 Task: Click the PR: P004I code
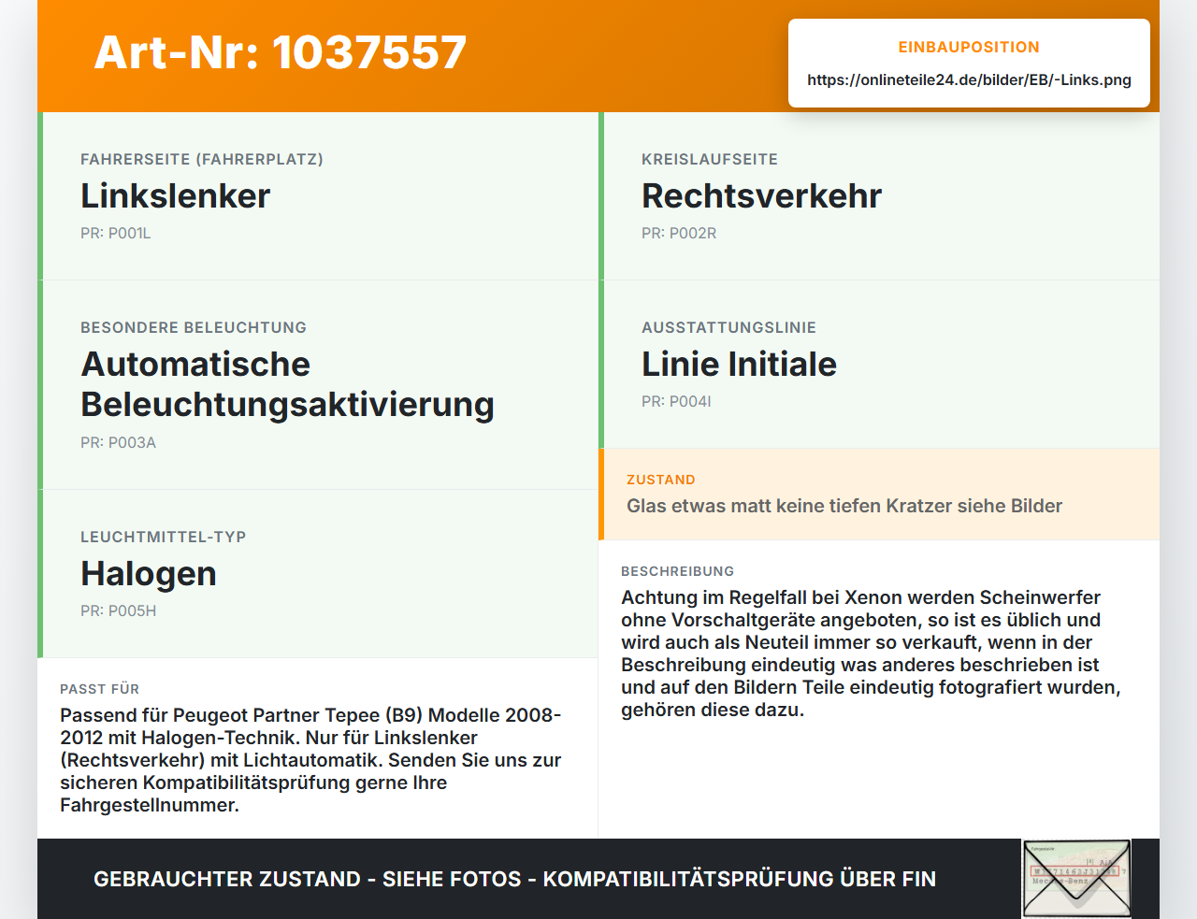[676, 401]
